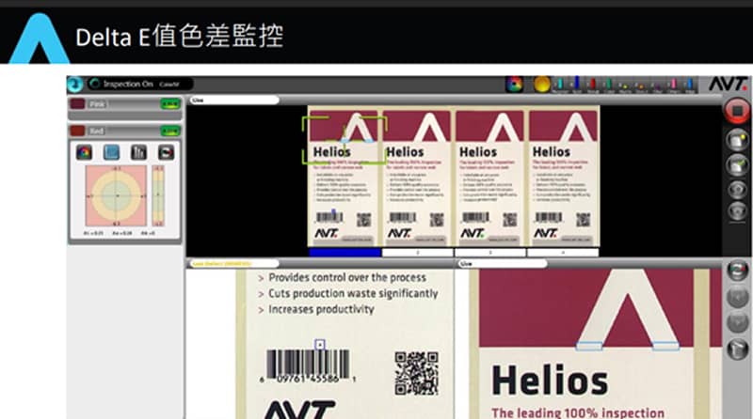Toggle the green status button for Red
753x419 pixels.
[169, 131]
